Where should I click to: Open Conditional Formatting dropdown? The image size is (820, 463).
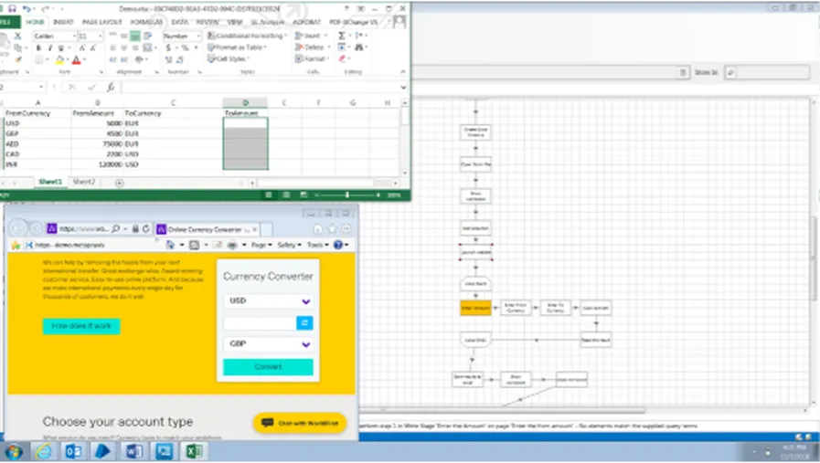point(248,36)
